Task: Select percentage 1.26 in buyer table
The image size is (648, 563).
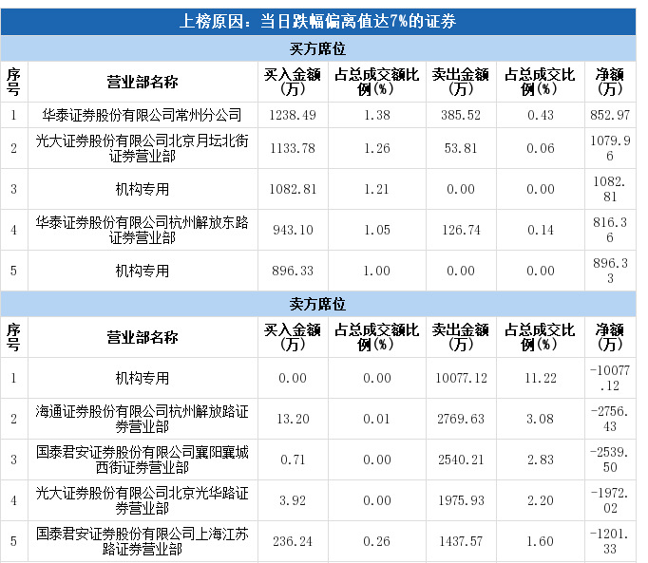Action: coord(377,148)
